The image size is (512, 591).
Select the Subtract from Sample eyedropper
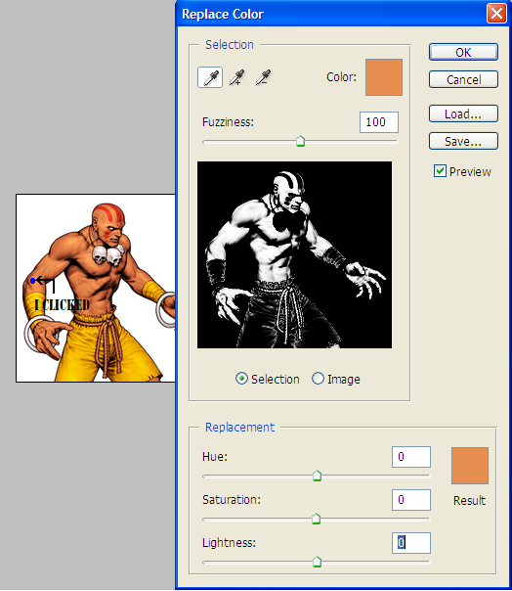click(x=263, y=77)
